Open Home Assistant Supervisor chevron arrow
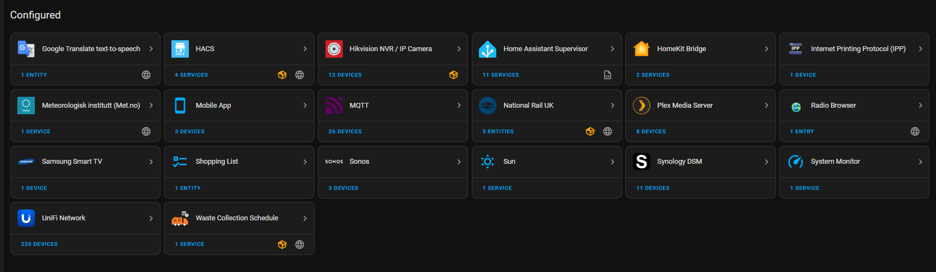Image resolution: width=936 pixels, height=272 pixels. tap(612, 49)
